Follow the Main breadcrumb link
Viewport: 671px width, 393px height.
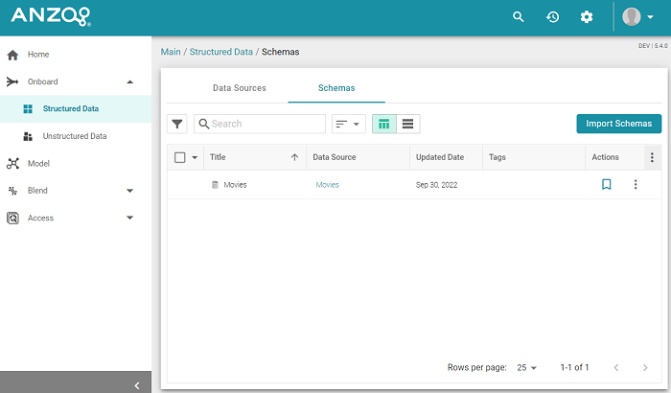(171, 52)
